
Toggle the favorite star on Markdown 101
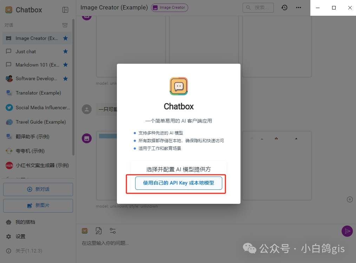pos(65,64)
